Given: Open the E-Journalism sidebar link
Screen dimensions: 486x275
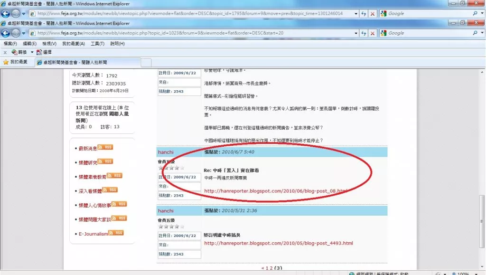Looking at the screenshot, I should 93,234.
